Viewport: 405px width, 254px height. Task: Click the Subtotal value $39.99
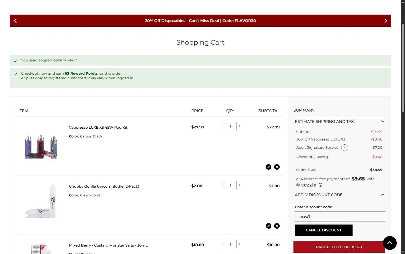pyautogui.click(x=377, y=132)
